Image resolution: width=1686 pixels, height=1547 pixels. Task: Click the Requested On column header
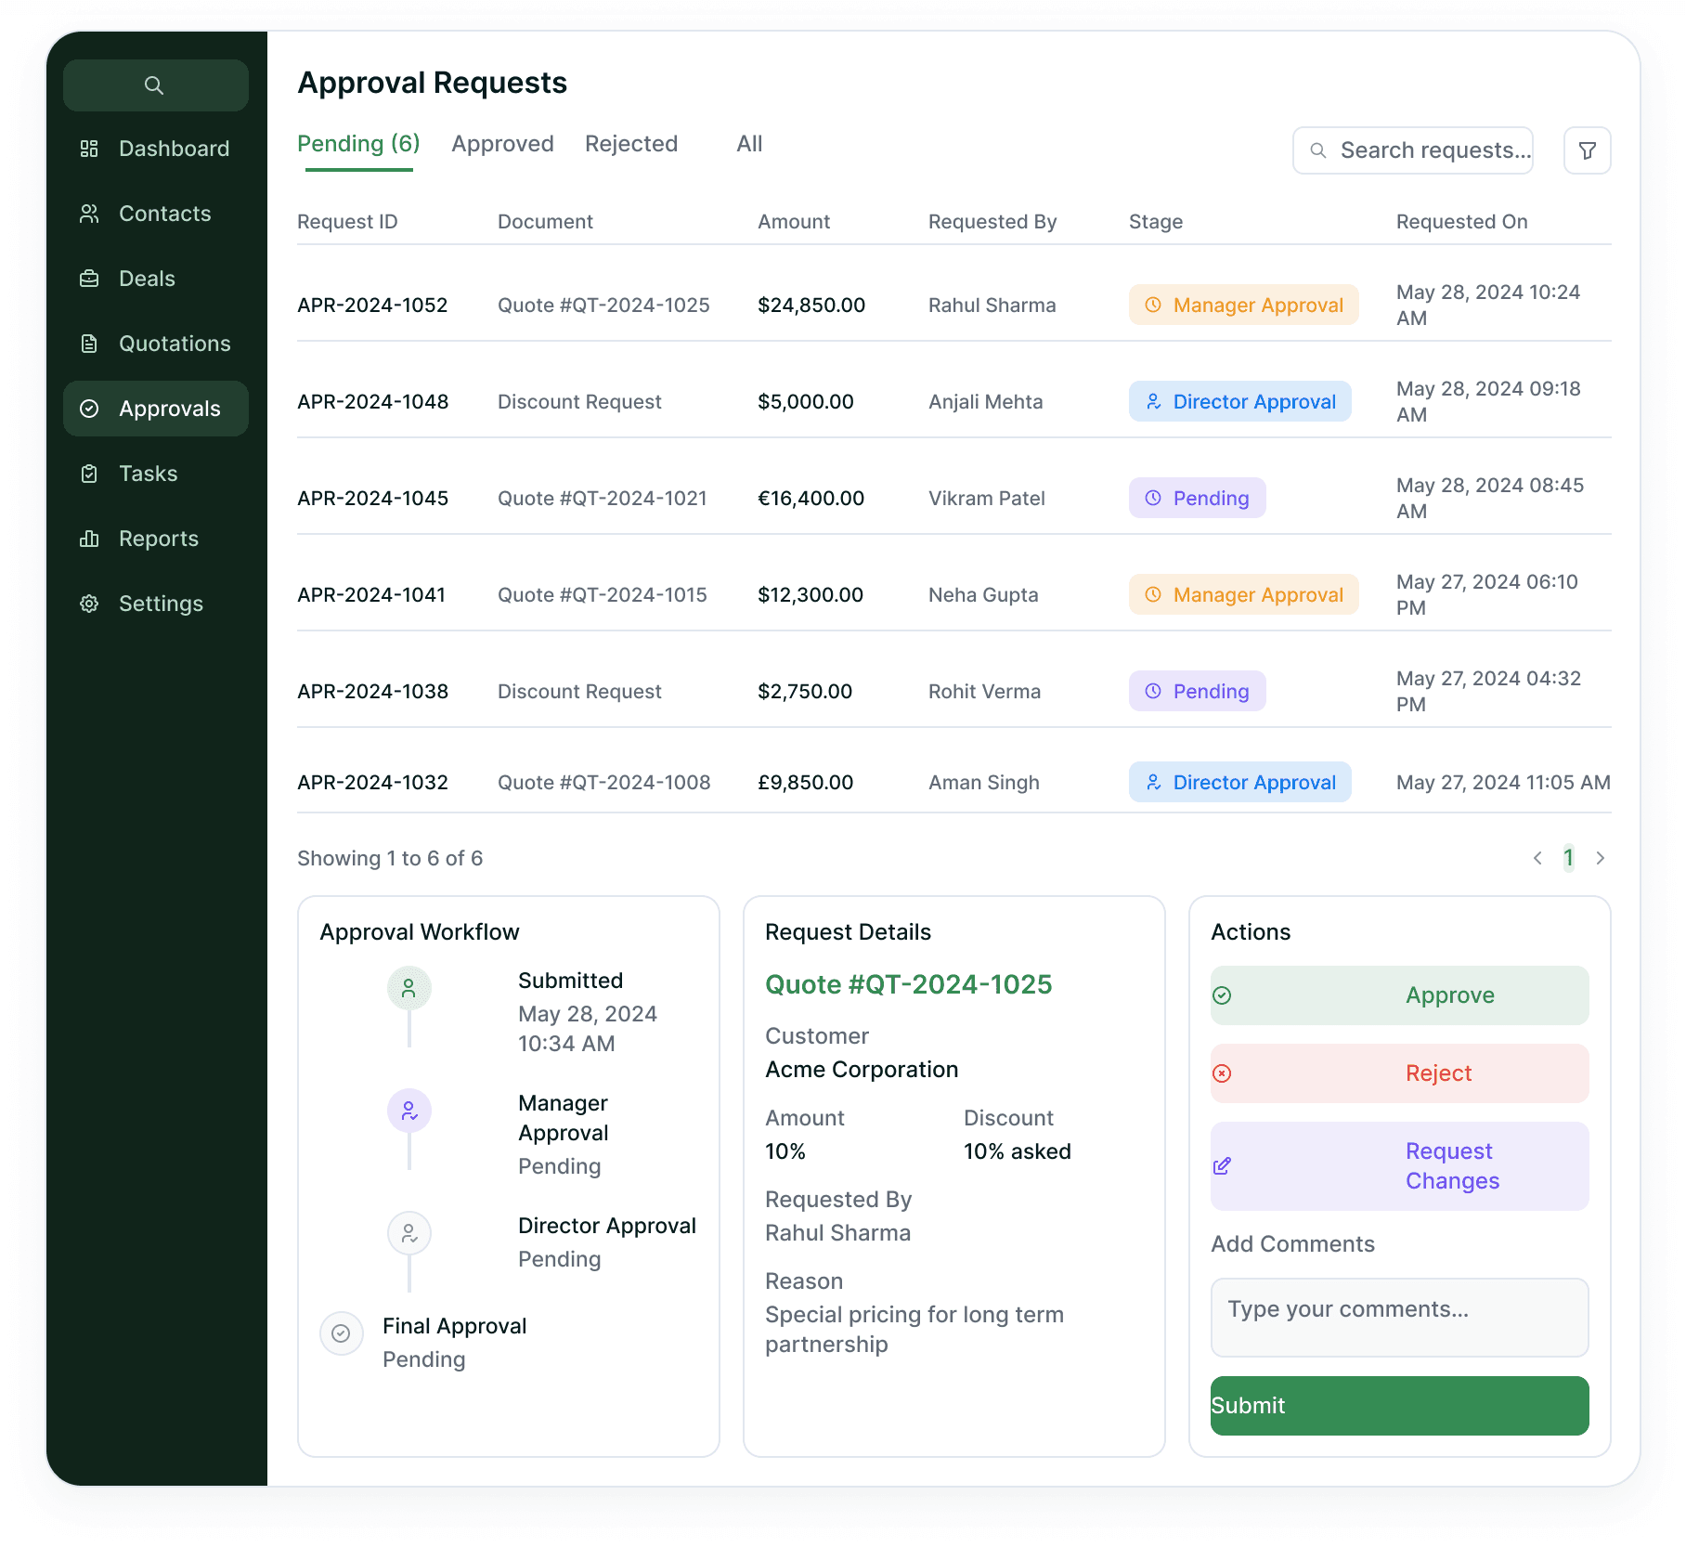(1461, 222)
